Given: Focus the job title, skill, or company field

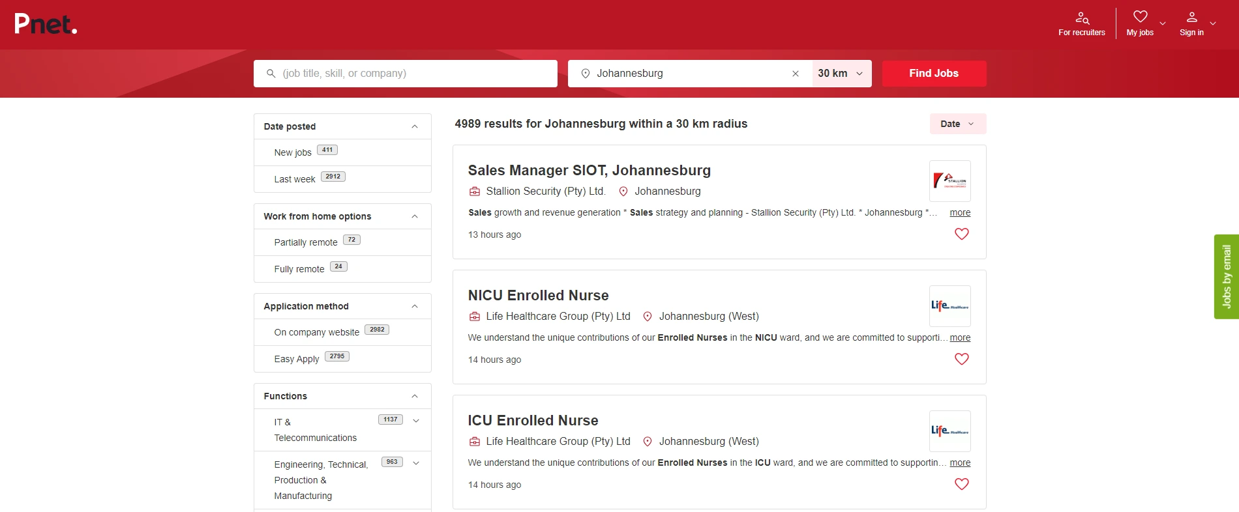Looking at the screenshot, I should tap(406, 74).
